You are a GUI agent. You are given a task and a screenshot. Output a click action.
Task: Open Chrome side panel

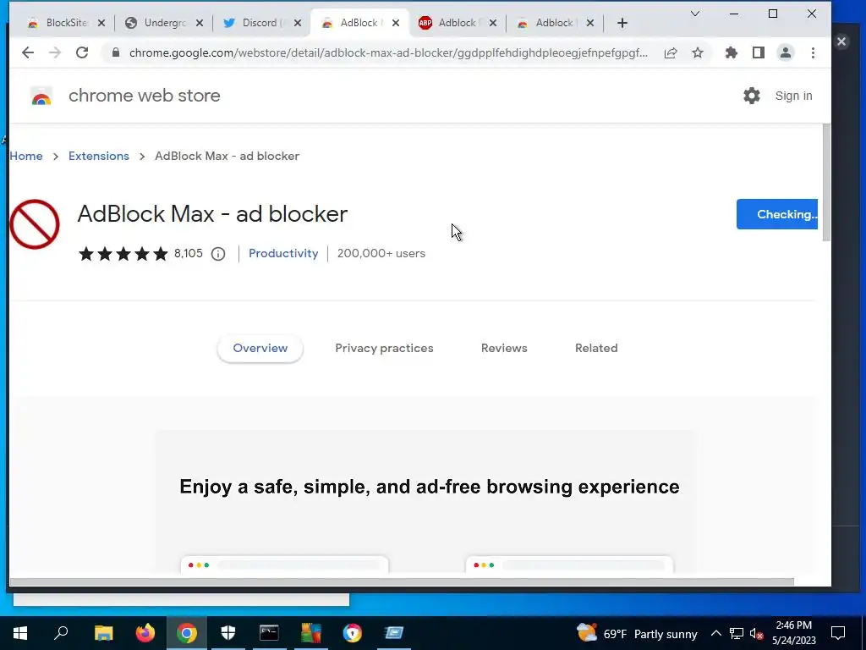759,53
